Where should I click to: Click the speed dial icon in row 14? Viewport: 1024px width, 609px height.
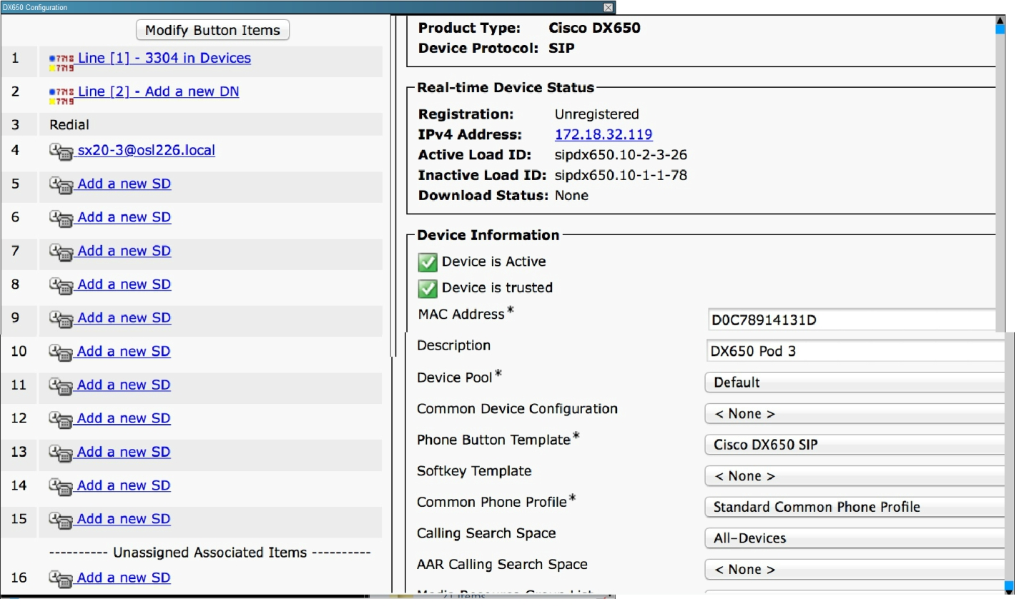(x=61, y=487)
